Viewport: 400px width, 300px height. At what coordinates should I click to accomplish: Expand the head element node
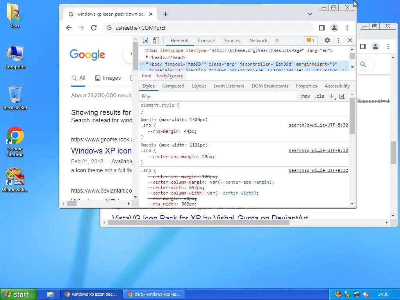click(x=147, y=57)
